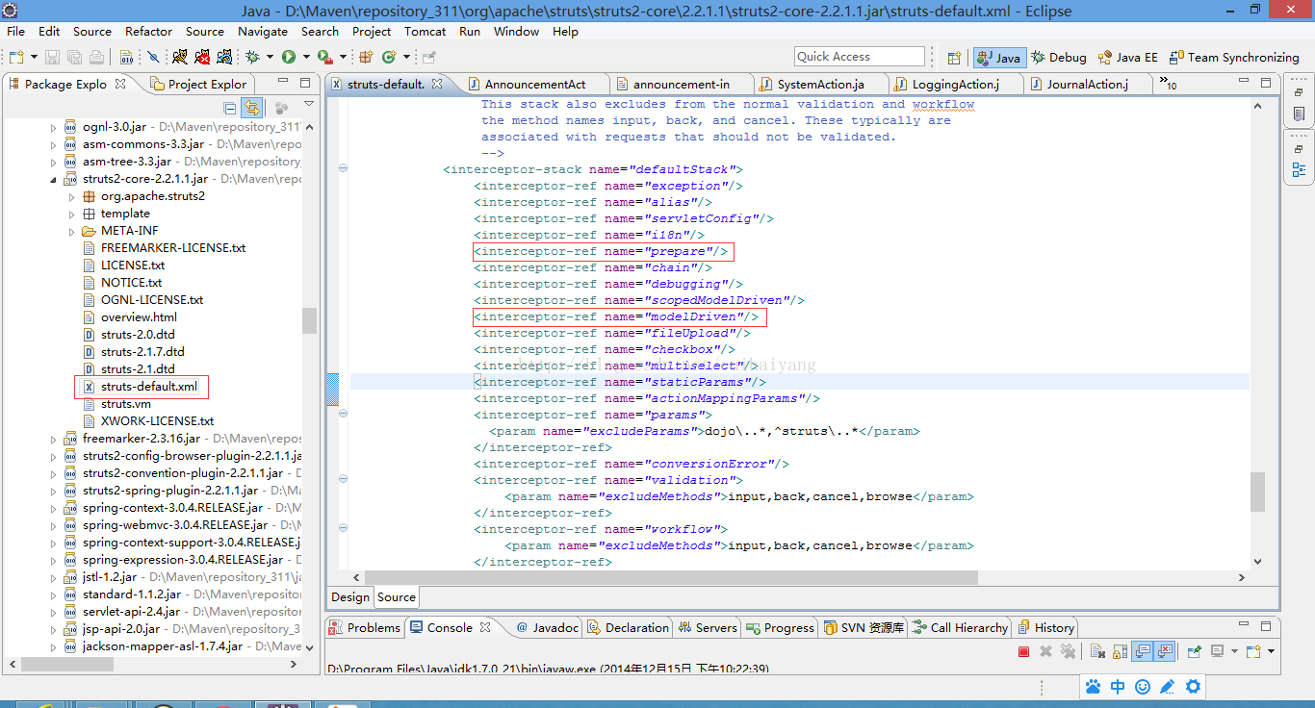This screenshot has height=708, width=1315.
Task: Click the IME pen handwriting icon
Action: coord(1168,687)
